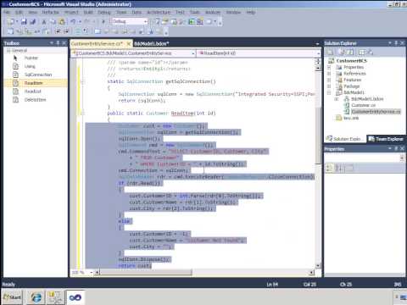Click the editor vertical scrollbar
This screenshot has height=305, width=407.
pyautogui.click(x=318, y=136)
